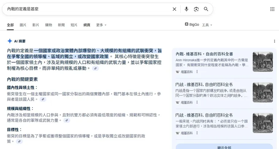This screenshot has width=279, height=149.
Task: Open source link chip after 與者是該國人民
Action: [43, 99]
